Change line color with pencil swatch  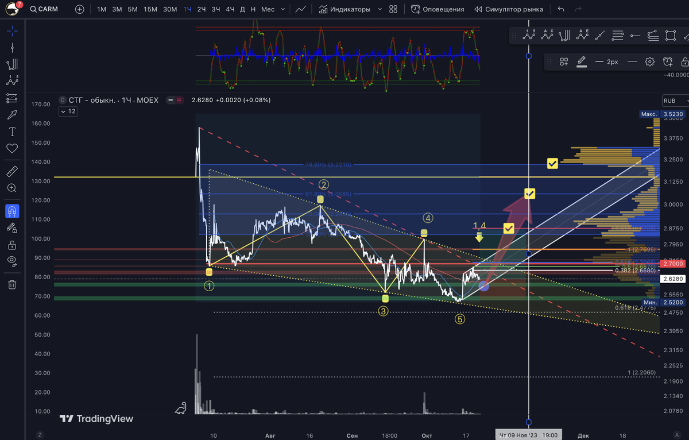tap(582, 61)
